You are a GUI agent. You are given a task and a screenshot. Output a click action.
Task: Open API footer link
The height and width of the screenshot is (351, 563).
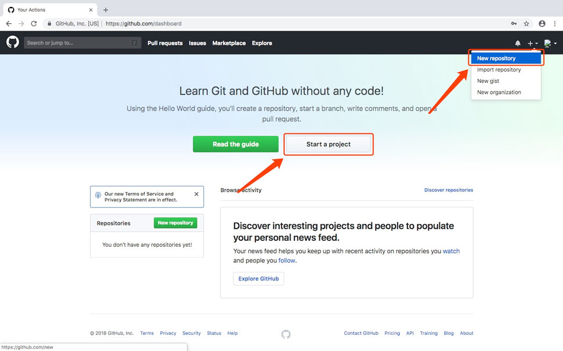point(410,333)
